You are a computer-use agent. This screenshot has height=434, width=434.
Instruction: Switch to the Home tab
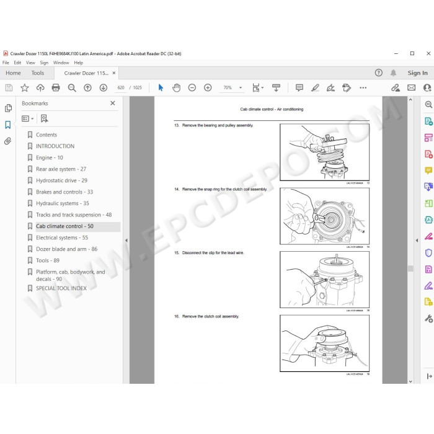pyautogui.click(x=13, y=73)
